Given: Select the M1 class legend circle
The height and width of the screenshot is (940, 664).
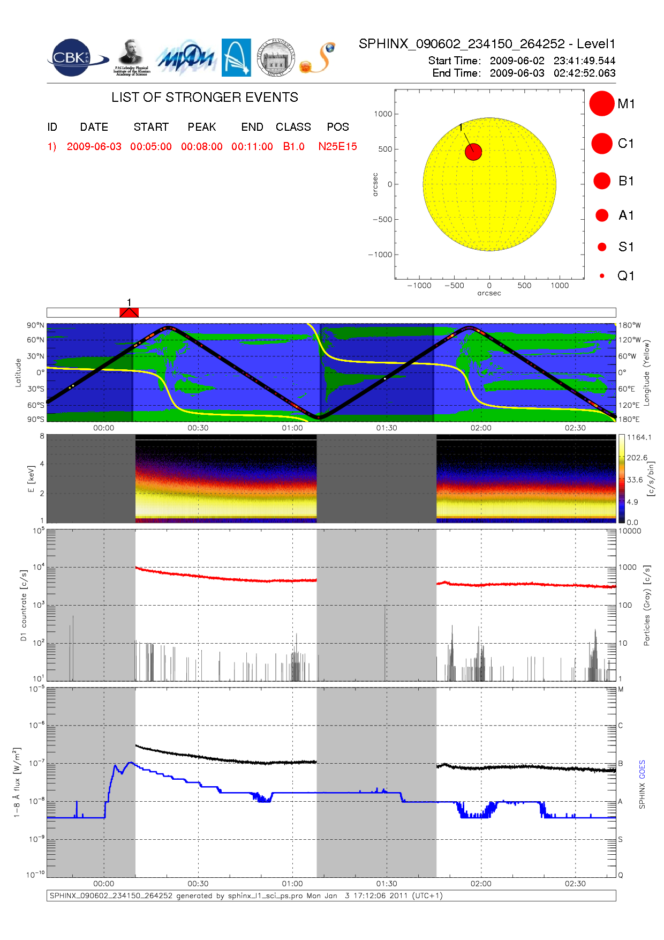Looking at the screenshot, I should point(601,103).
